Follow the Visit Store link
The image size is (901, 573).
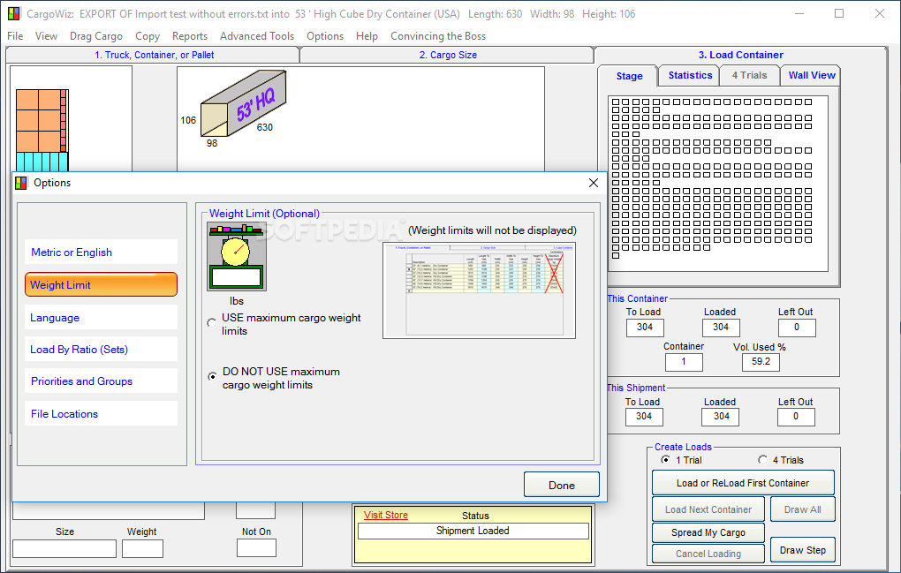pyautogui.click(x=385, y=515)
